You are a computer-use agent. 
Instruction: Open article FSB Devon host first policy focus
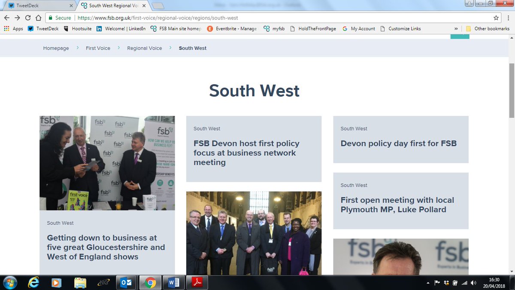pos(246,153)
